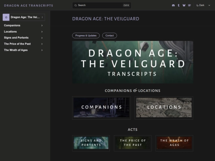
Task: Open The Wrath of Ages act card
Action: pos(174,143)
